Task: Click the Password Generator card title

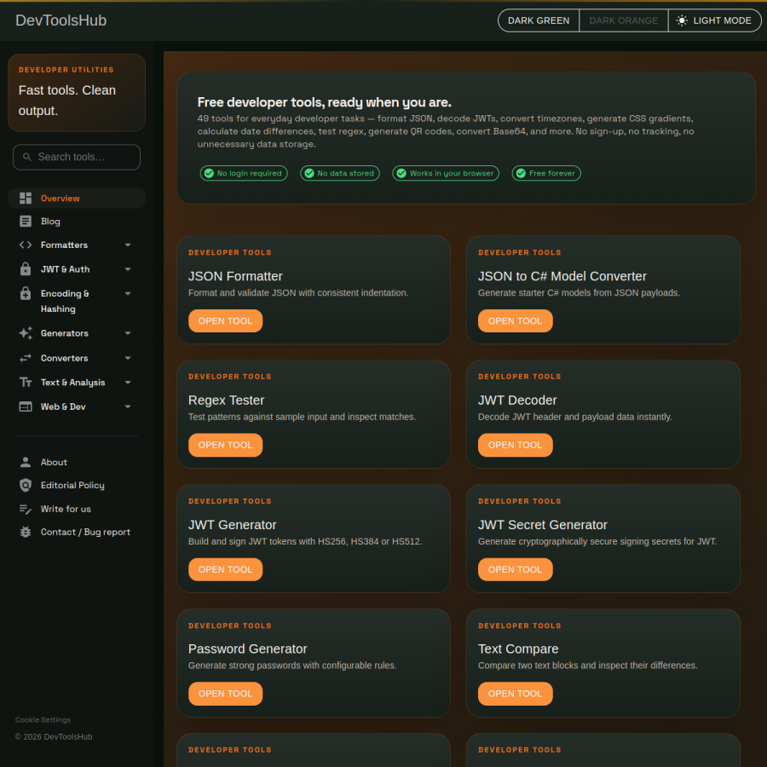Action: coord(247,649)
